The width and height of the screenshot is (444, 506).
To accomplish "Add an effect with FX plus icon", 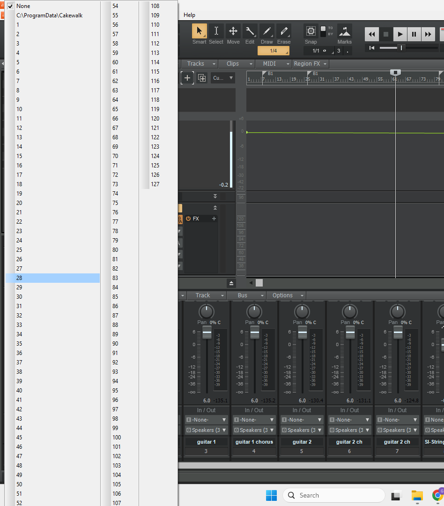I will tap(214, 219).
